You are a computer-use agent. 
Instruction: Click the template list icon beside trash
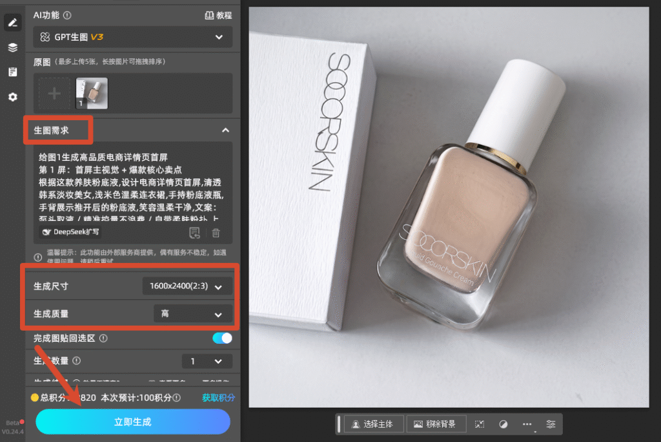(x=194, y=233)
